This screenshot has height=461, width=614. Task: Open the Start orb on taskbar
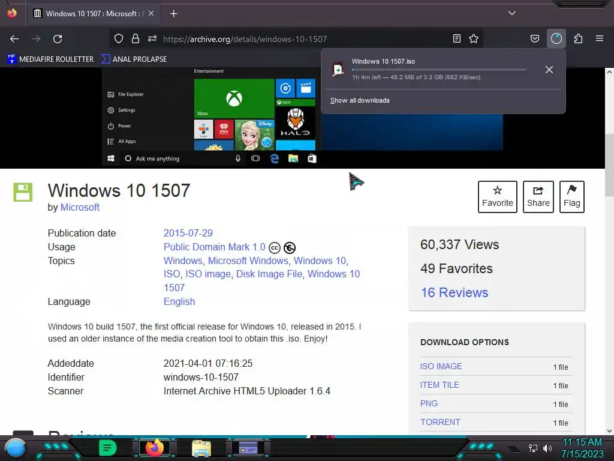point(15,448)
